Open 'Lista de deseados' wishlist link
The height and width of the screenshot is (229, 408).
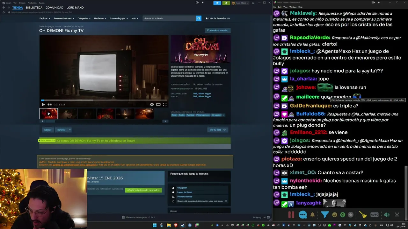218,18
